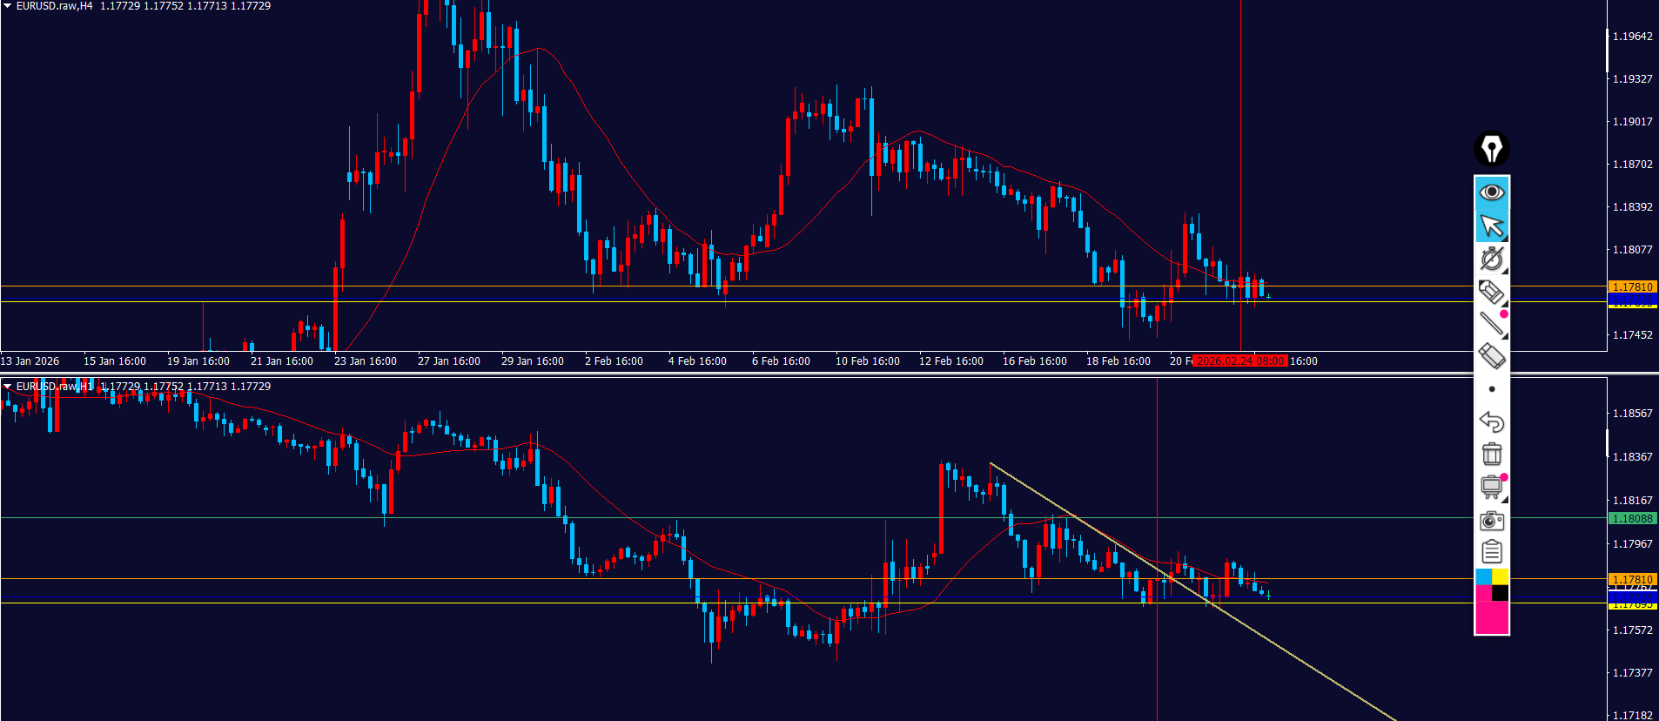Select the arrow cursor tool

tap(1491, 226)
